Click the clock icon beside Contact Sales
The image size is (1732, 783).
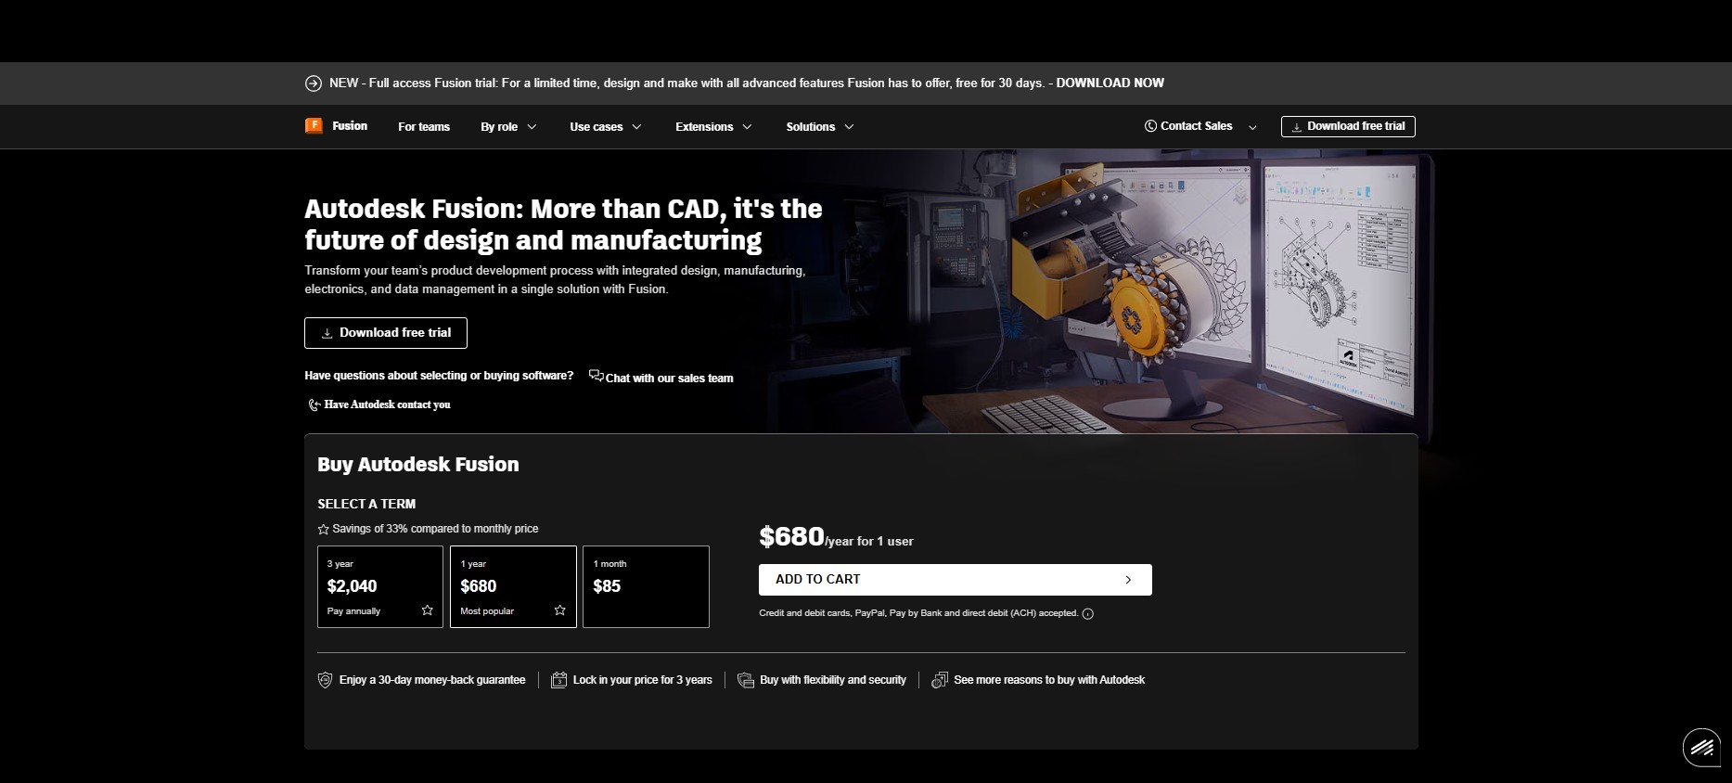pos(1150,126)
